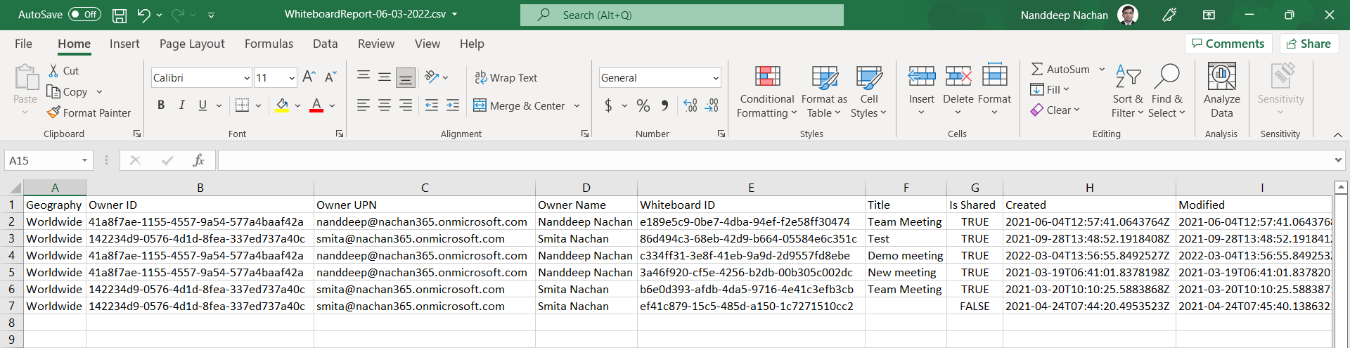Click the Borders icon in Font group
The width and height of the screenshot is (1350, 348).
[242, 105]
